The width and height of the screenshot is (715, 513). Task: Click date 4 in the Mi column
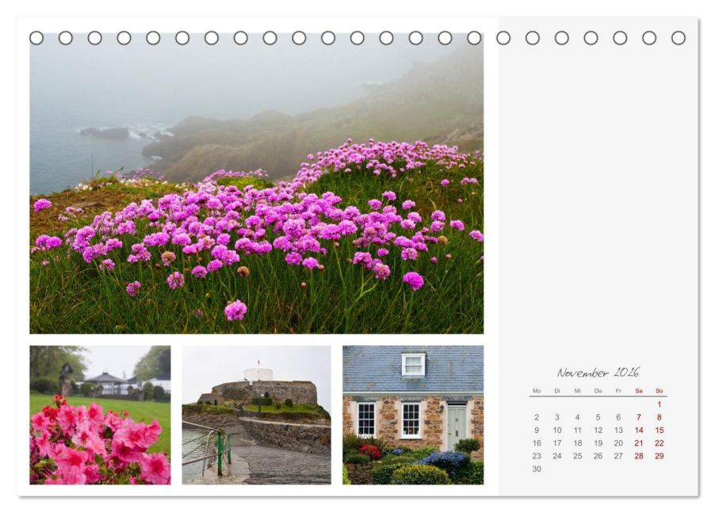pos(577,417)
